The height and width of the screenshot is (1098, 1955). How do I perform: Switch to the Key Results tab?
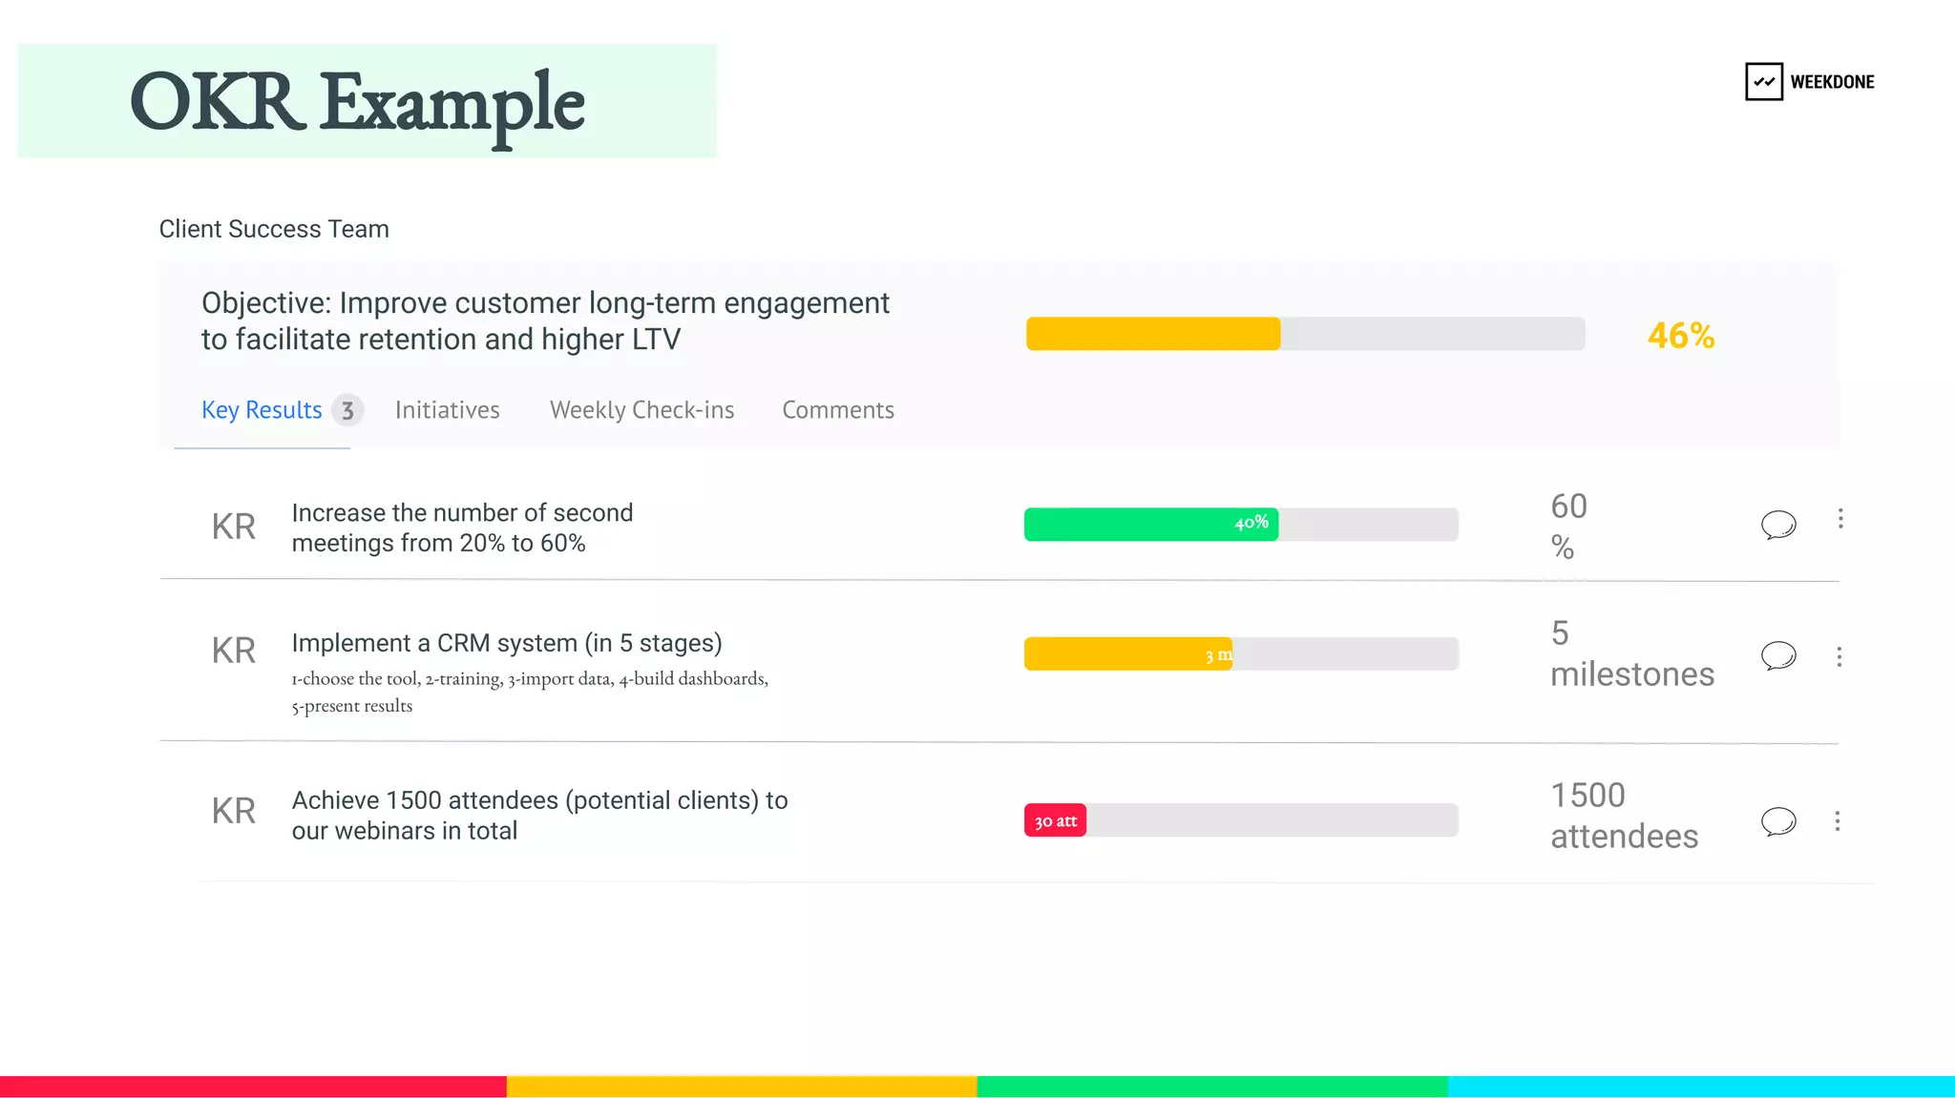coord(262,410)
